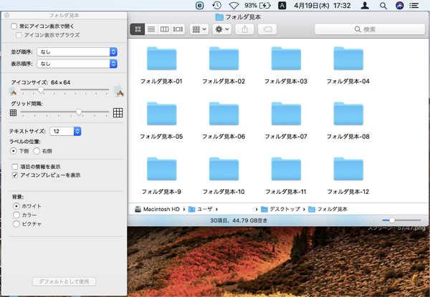Click the 30項目、44.79 GB空き status text
430x297 pixels.
click(239, 220)
